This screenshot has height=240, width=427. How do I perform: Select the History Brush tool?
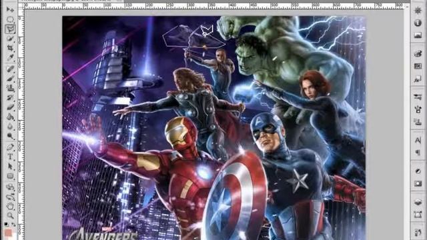[x=10, y=97]
